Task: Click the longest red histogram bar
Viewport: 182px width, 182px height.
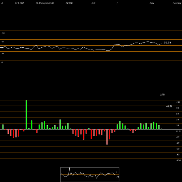Action: [107, 137]
